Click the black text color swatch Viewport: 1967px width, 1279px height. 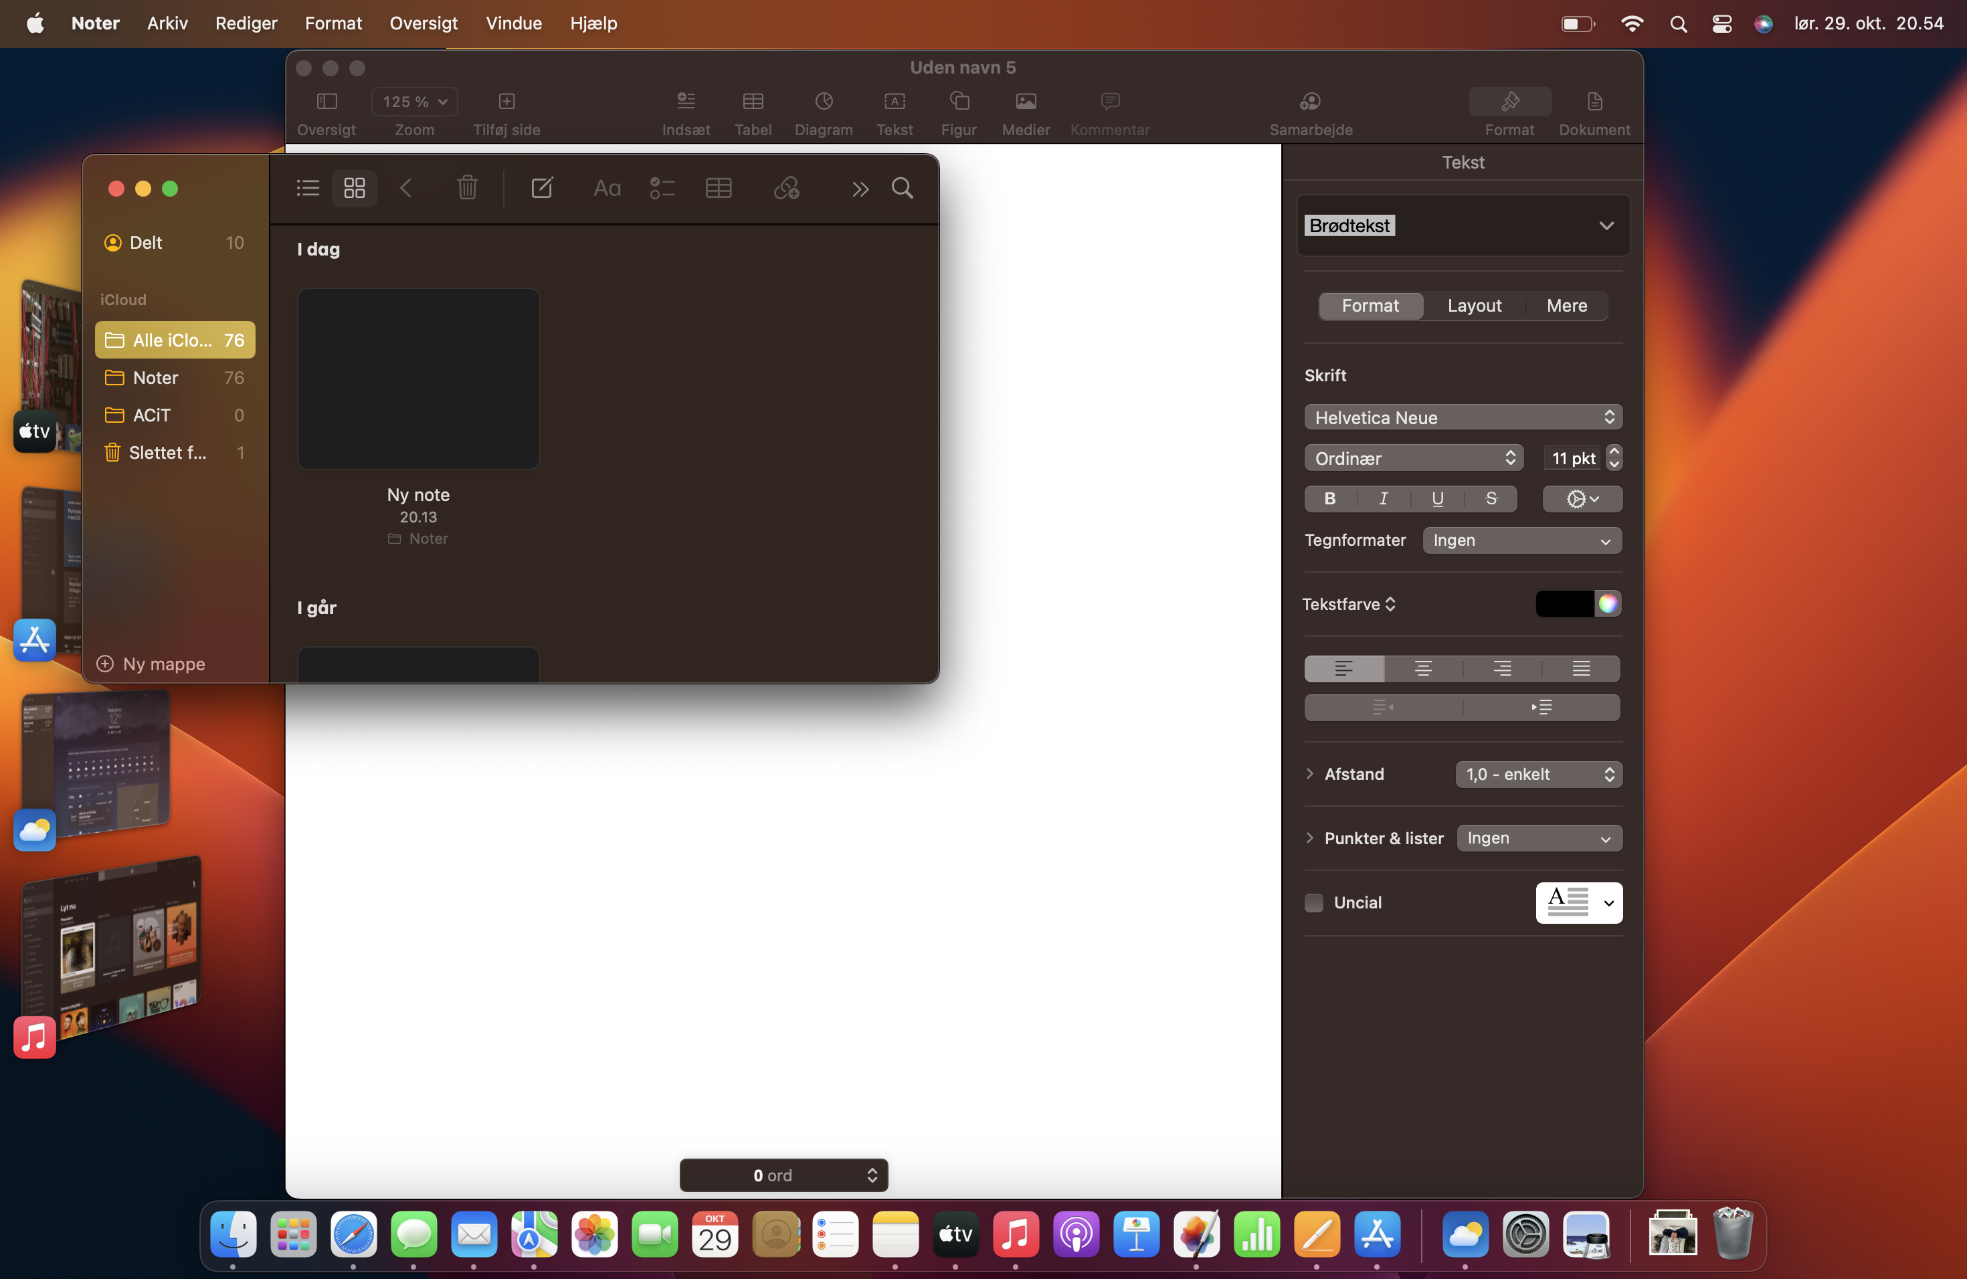pos(1564,604)
